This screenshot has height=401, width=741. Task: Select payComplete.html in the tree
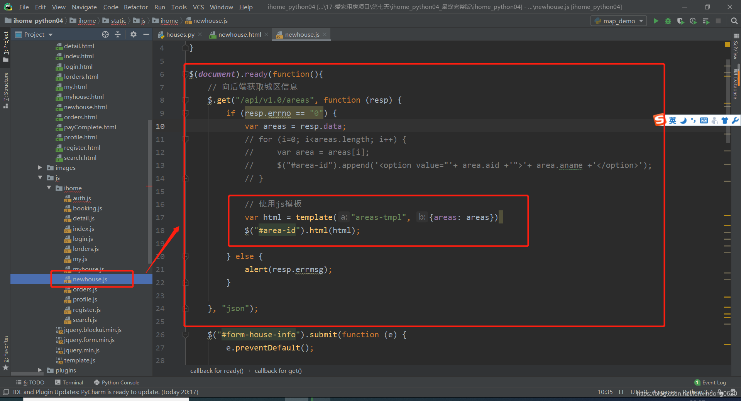tap(90, 127)
